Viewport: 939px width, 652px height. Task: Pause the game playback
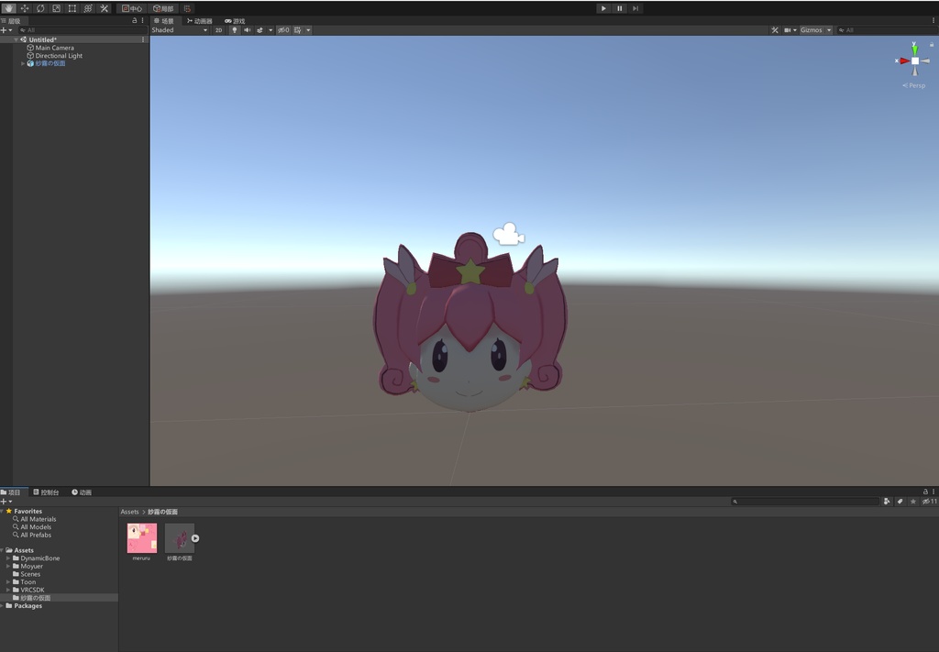coord(619,8)
